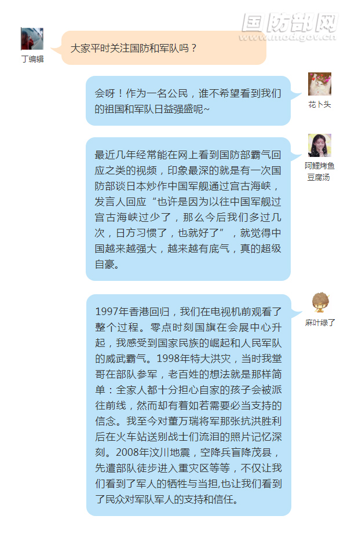
Task: Click the text 董万瑞将军 in last bubble
Action: pyautogui.click(x=193, y=421)
